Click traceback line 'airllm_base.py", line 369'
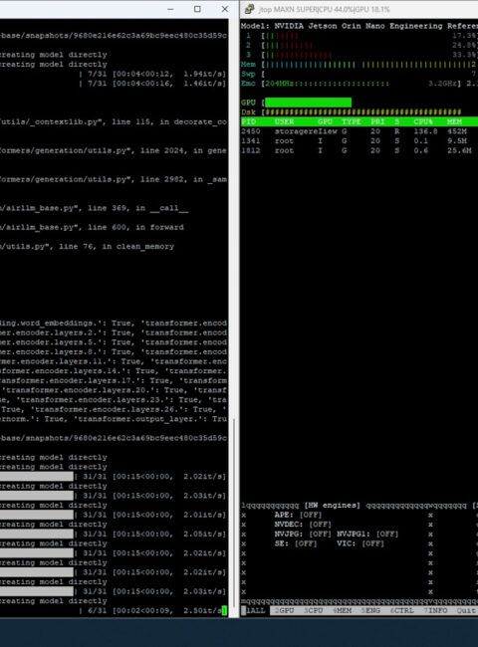 tap(95, 208)
